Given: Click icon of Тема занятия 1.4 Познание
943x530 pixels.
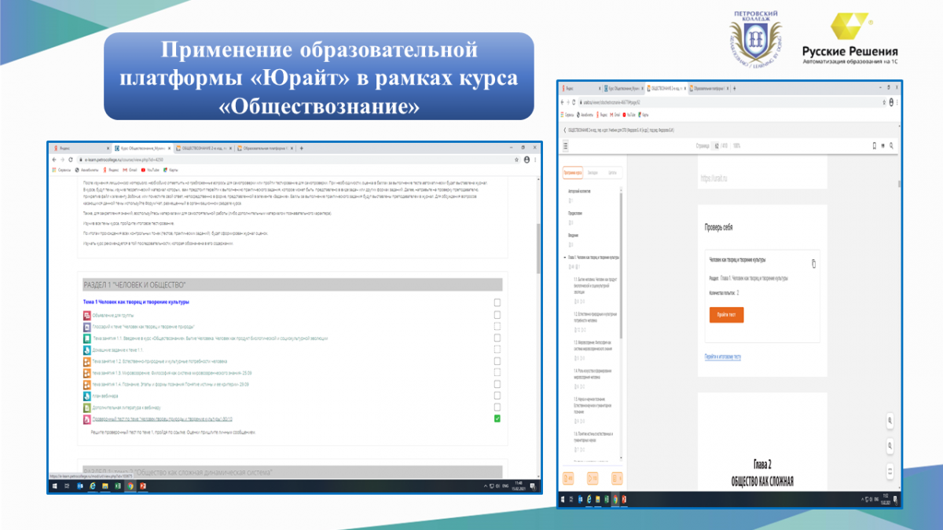Looking at the screenshot, I should coord(87,385).
